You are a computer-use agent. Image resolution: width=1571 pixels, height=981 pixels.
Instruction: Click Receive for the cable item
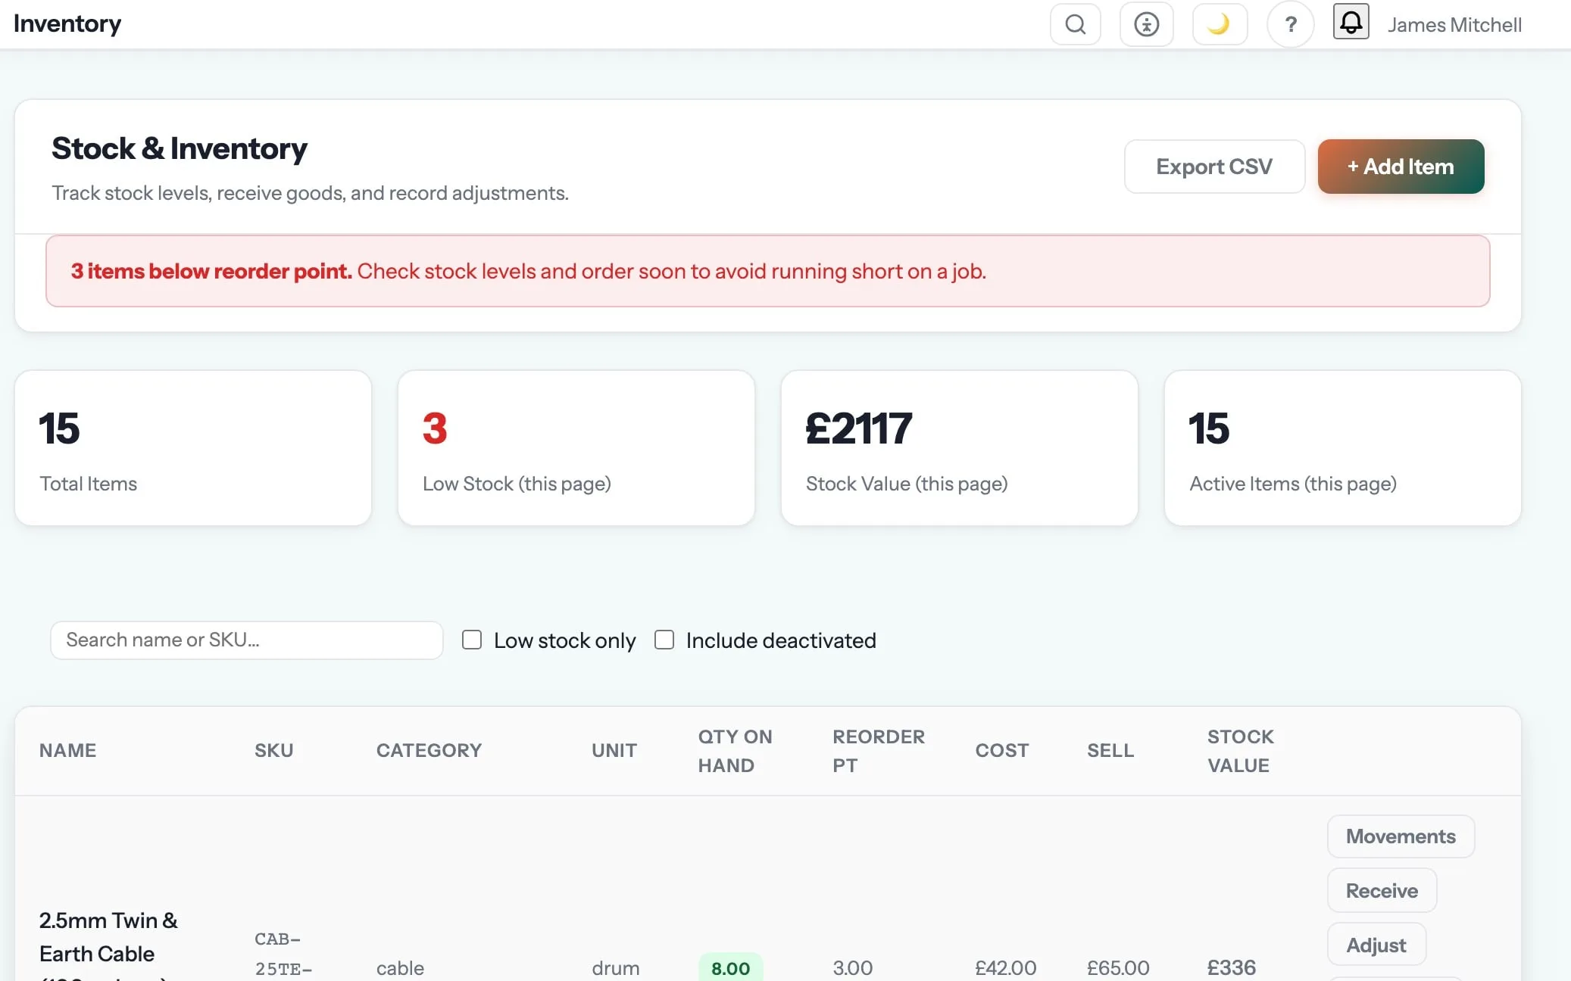[1382, 891]
